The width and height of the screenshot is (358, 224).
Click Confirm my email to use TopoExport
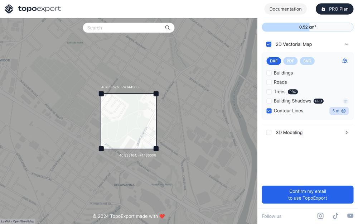pos(308,195)
